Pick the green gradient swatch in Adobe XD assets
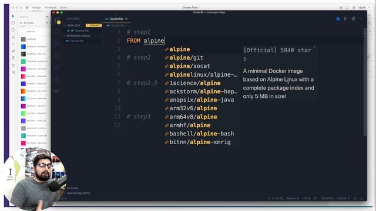Image resolution: width=376 pixels, height=211 pixels. [23, 62]
